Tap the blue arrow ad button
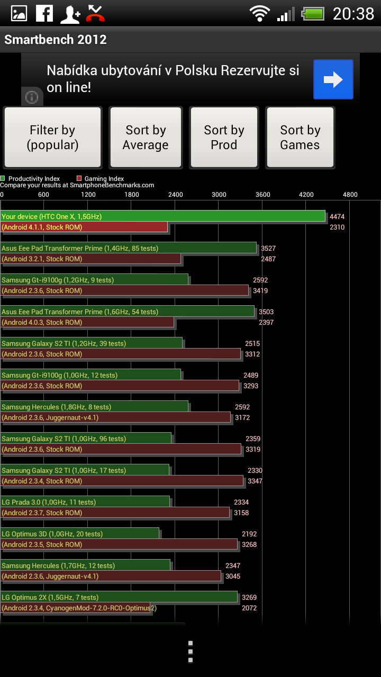The height and width of the screenshot is (677, 381). tap(333, 79)
